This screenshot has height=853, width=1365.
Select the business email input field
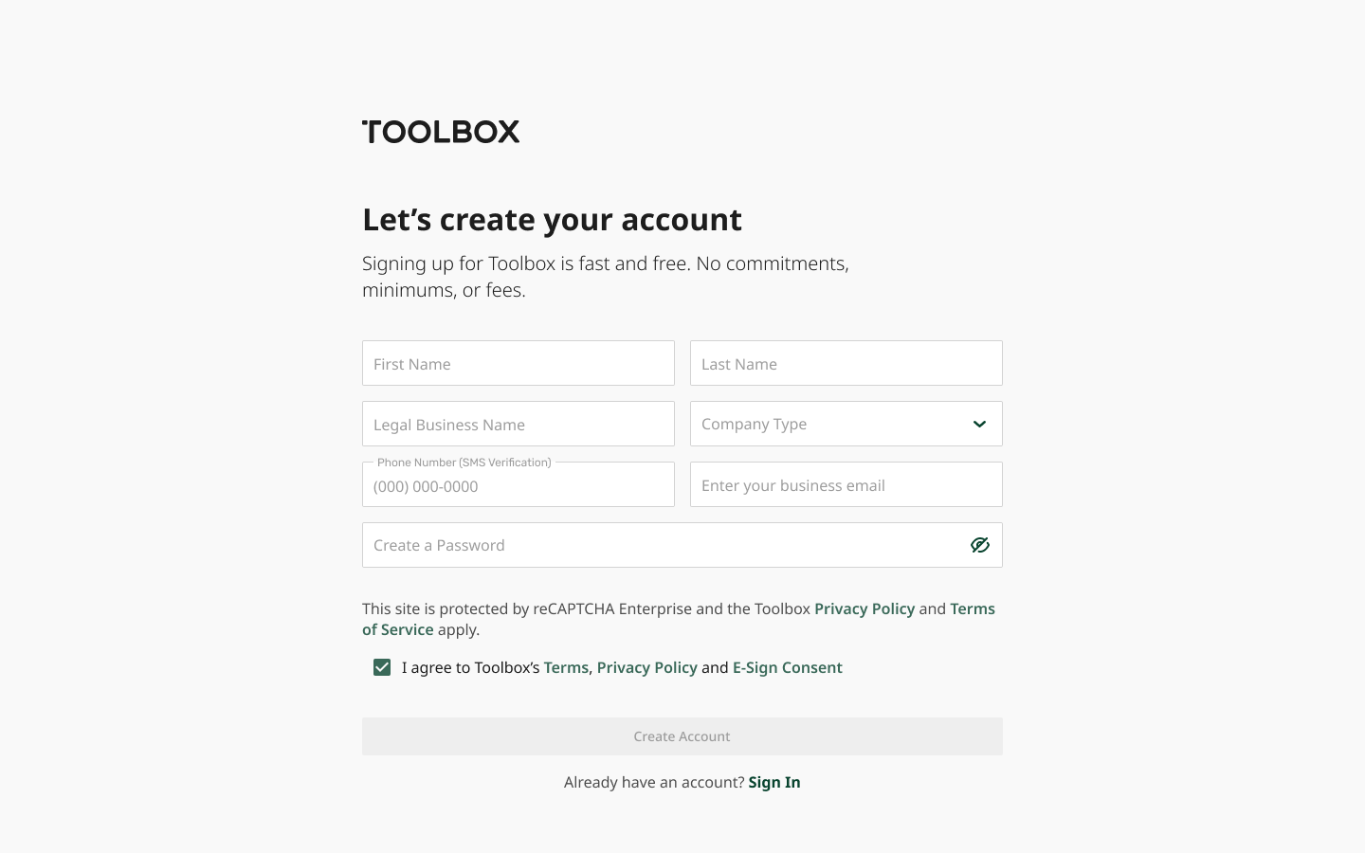[846, 484]
